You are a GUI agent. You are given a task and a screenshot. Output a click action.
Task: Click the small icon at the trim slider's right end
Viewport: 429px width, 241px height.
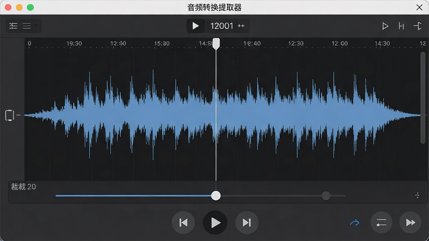pos(417,195)
